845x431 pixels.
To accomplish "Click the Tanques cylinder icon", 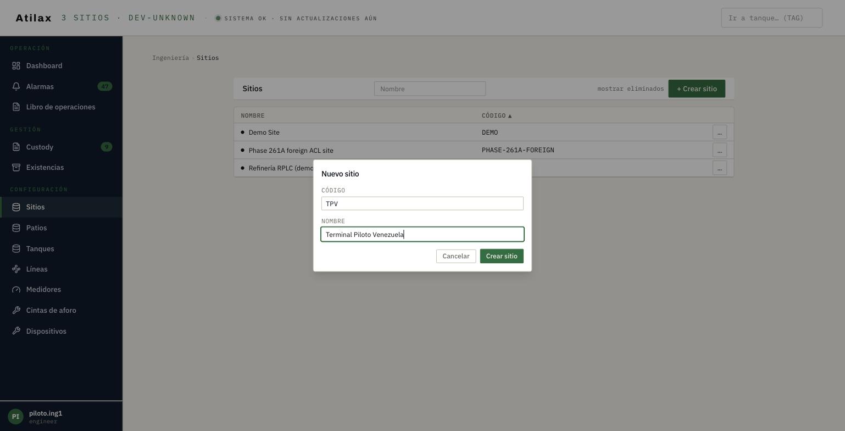I will 16,249.
